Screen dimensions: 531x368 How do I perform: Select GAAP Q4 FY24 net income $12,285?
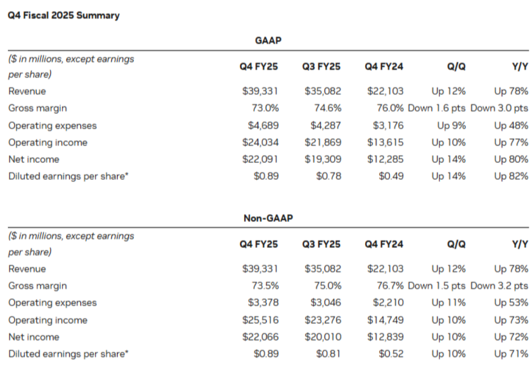(385, 160)
